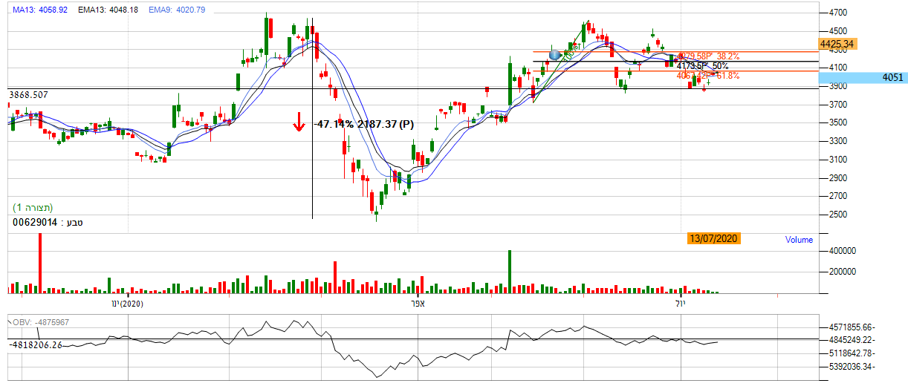Click the green תצורה 1 label
This screenshot has width=908, height=389.
click(x=33, y=207)
